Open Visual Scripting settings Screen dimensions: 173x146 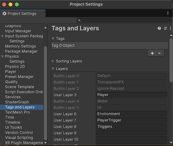click(19, 137)
